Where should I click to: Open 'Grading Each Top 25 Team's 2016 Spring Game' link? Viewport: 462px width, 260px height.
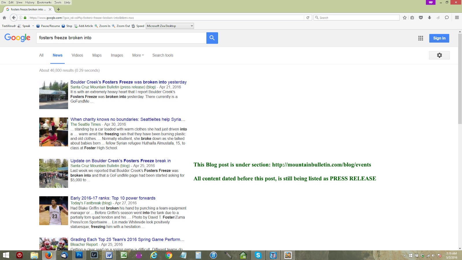127,239
